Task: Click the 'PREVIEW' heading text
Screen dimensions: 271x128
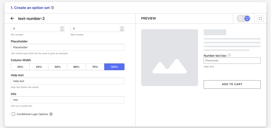Action: (148, 18)
